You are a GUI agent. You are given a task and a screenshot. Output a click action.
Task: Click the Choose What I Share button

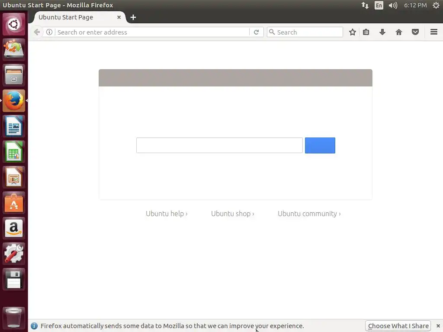[x=398, y=326]
